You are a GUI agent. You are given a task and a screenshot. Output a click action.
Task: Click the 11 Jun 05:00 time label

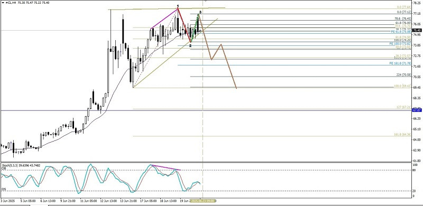click(x=88, y=201)
